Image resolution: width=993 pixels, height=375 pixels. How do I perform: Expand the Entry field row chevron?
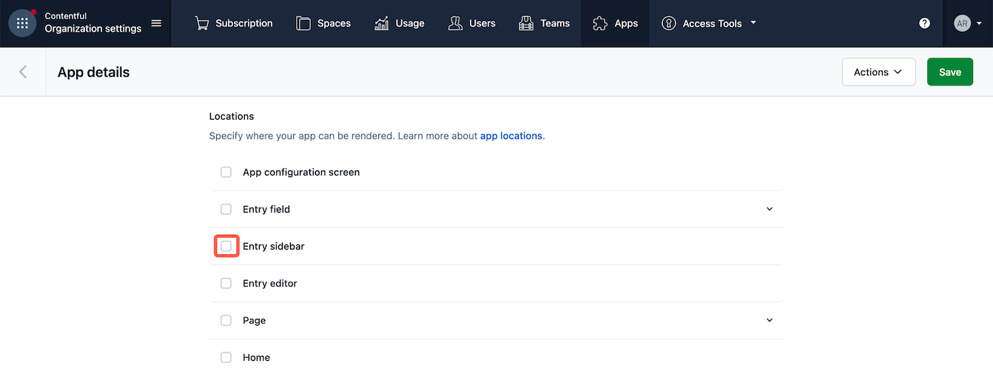pos(770,209)
